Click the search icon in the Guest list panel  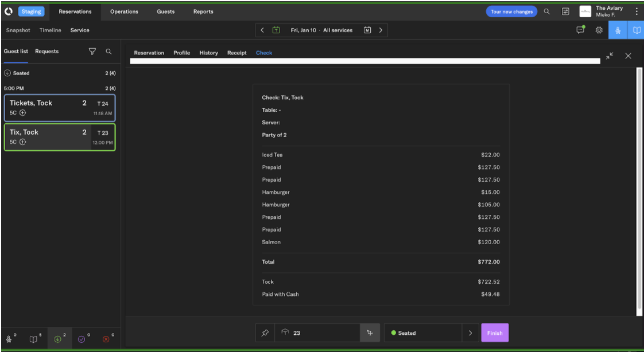click(x=108, y=52)
